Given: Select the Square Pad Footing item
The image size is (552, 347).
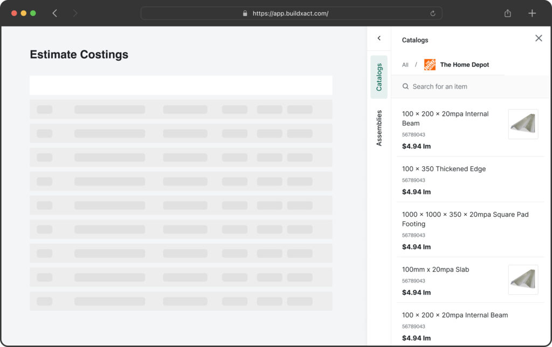Looking at the screenshot, I should [x=465, y=219].
